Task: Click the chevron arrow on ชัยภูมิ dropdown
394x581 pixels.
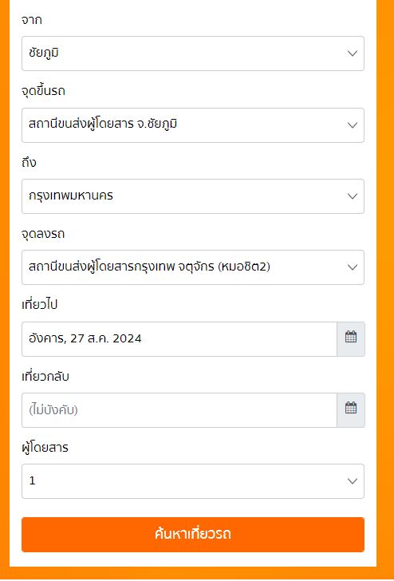Action: point(353,53)
